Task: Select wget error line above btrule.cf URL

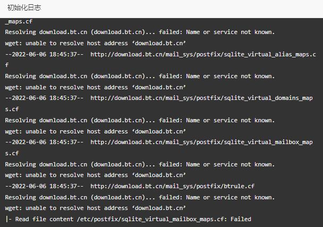Action: tap(96, 175)
